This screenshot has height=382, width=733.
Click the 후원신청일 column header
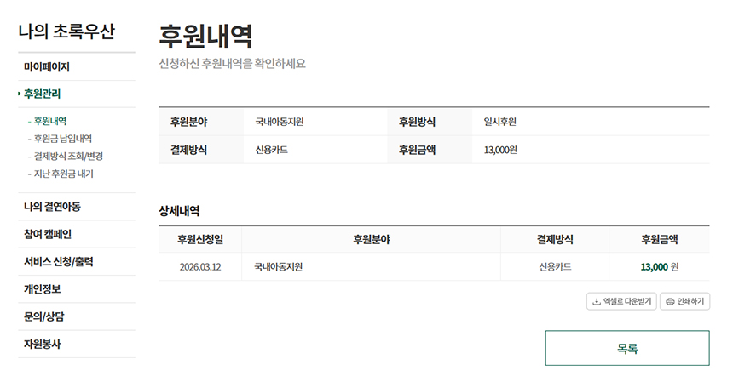(x=200, y=240)
